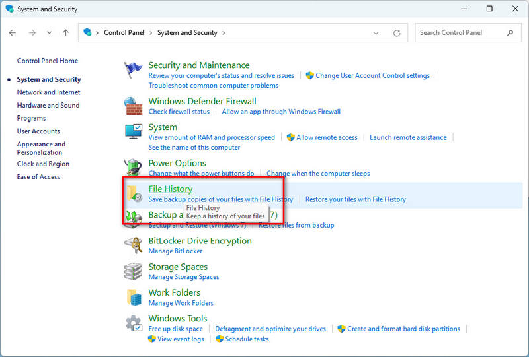The width and height of the screenshot is (529, 357).
Task: Expand the address bar history dropdown
Action: [376, 33]
